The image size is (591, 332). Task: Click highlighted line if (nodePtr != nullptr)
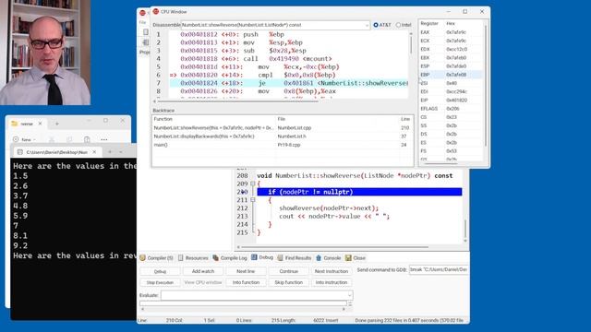pos(359,192)
